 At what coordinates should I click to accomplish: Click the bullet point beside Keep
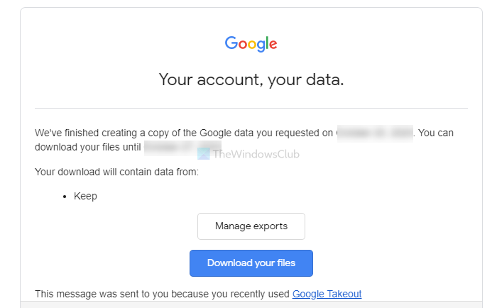(64, 197)
